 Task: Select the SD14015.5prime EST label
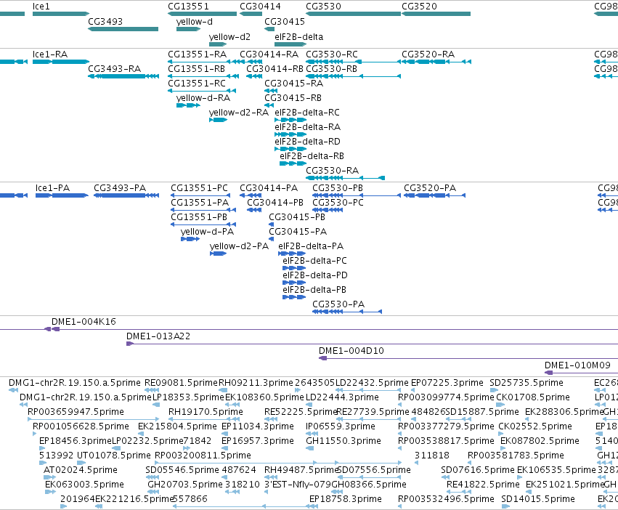point(538,499)
